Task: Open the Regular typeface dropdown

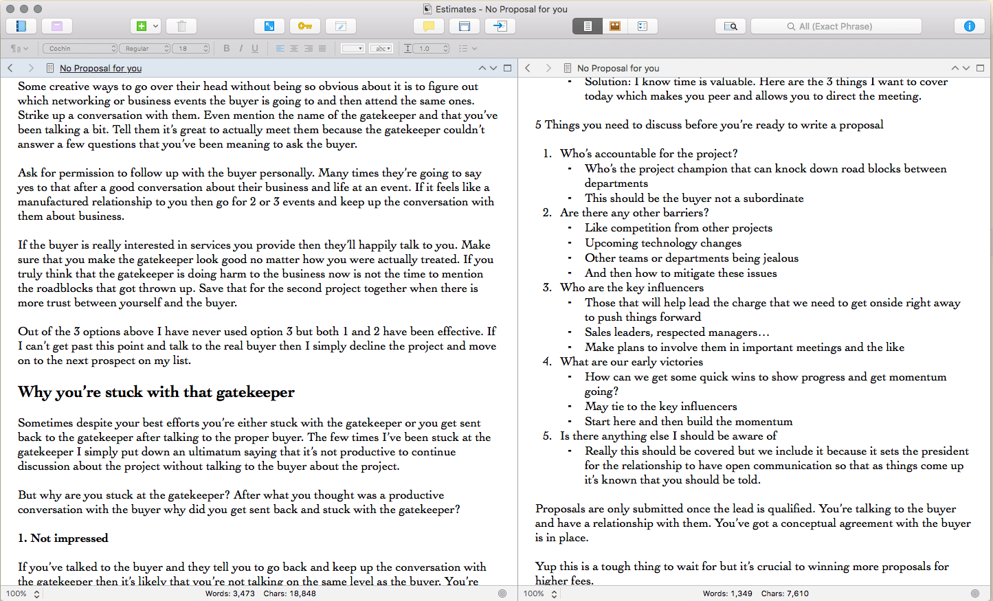Action: point(145,48)
